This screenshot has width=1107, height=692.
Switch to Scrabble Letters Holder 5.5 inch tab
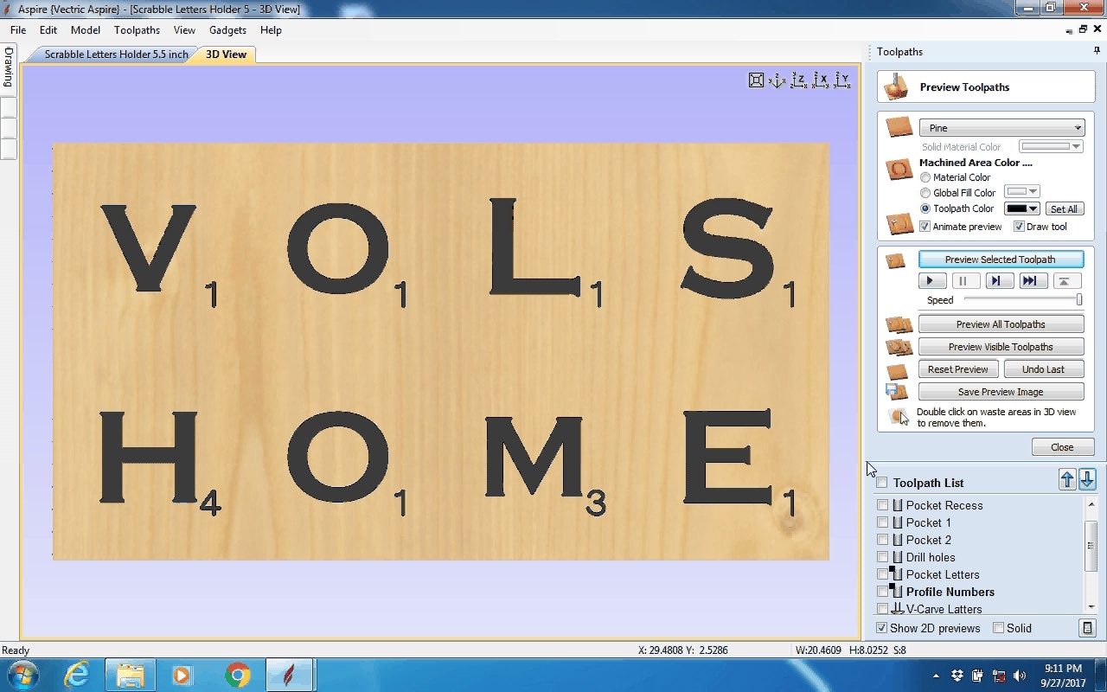coord(116,54)
